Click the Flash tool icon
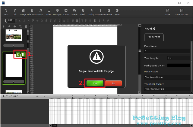This screenshot has width=193, height=127. click(x=83, y=12)
